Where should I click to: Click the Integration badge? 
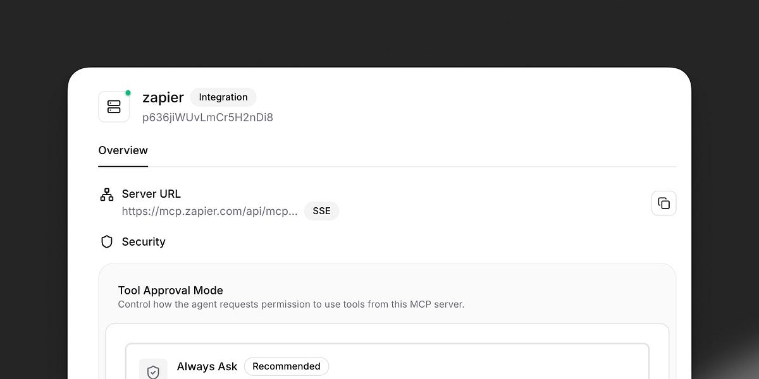[x=223, y=97]
